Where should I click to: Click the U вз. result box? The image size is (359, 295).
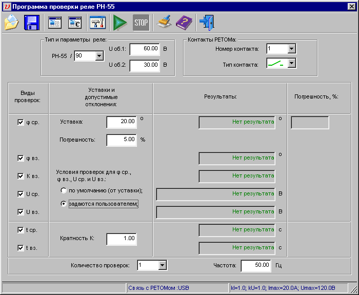(x=216, y=212)
